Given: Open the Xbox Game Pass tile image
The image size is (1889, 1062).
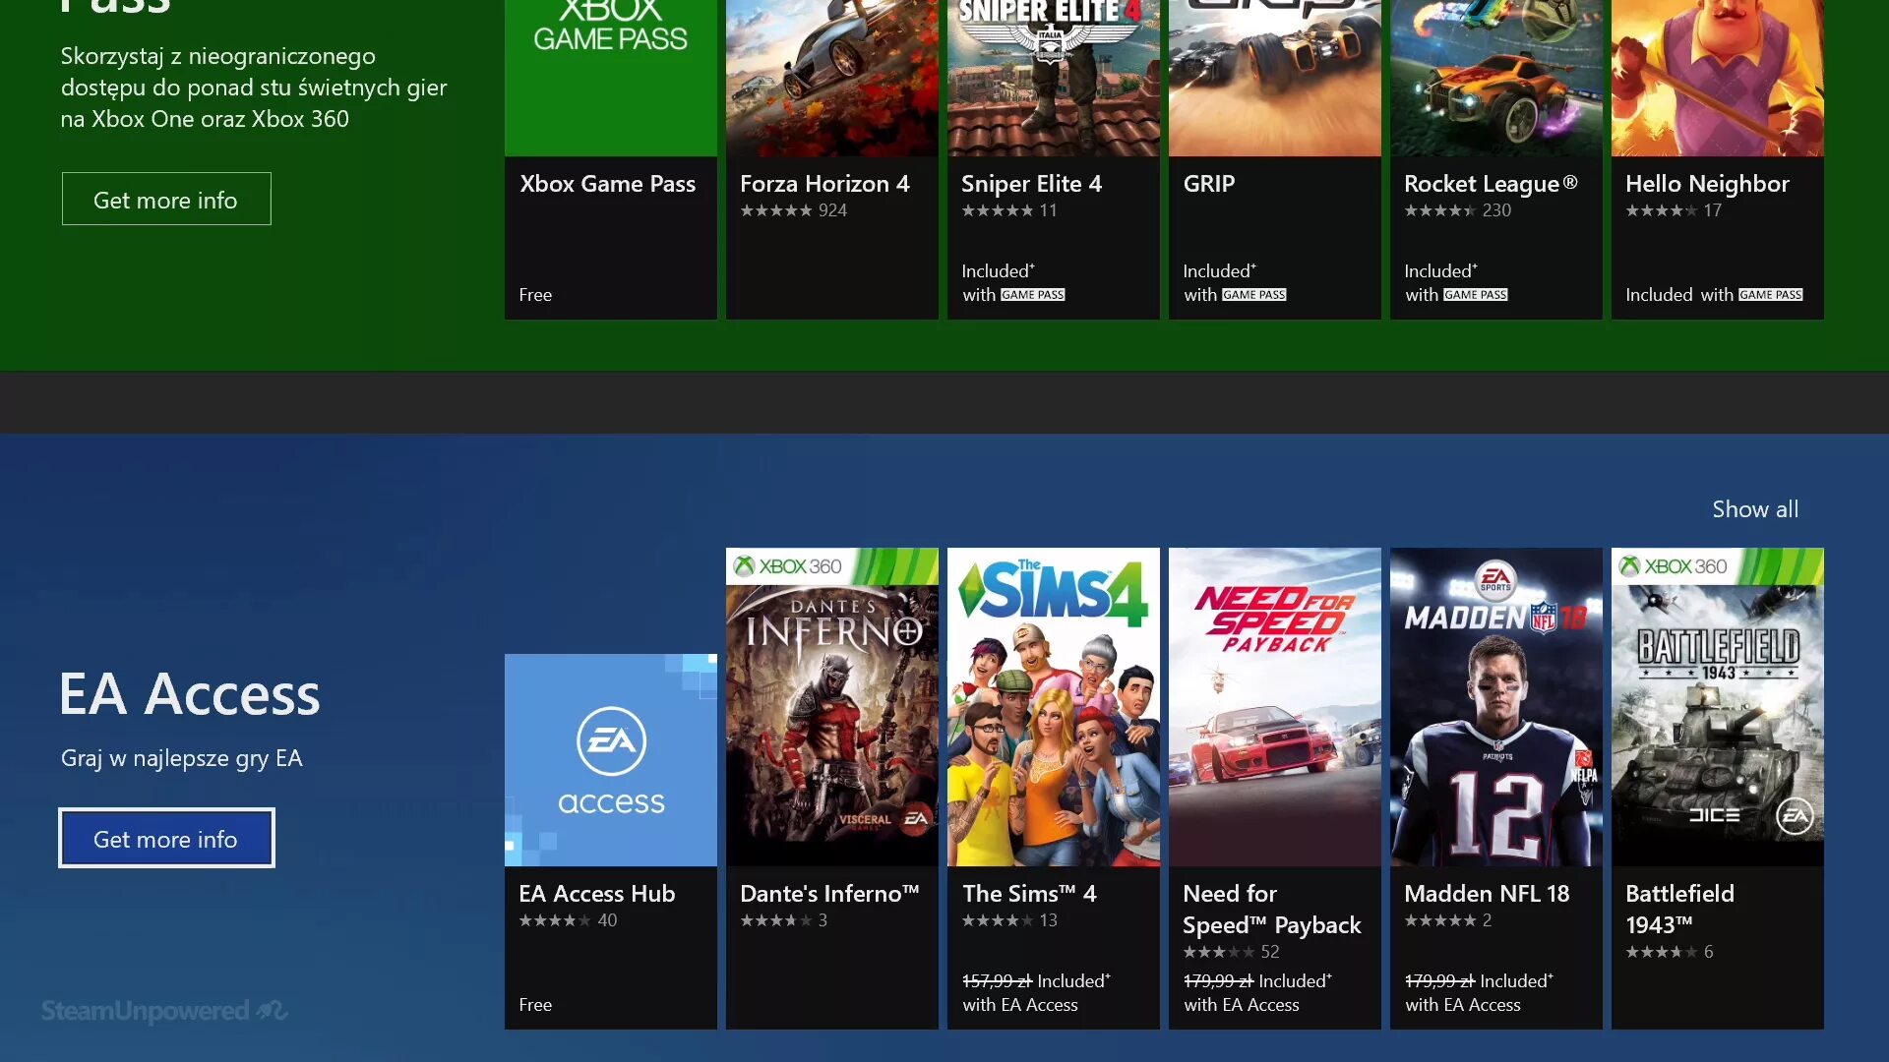Looking at the screenshot, I should coord(611,78).
